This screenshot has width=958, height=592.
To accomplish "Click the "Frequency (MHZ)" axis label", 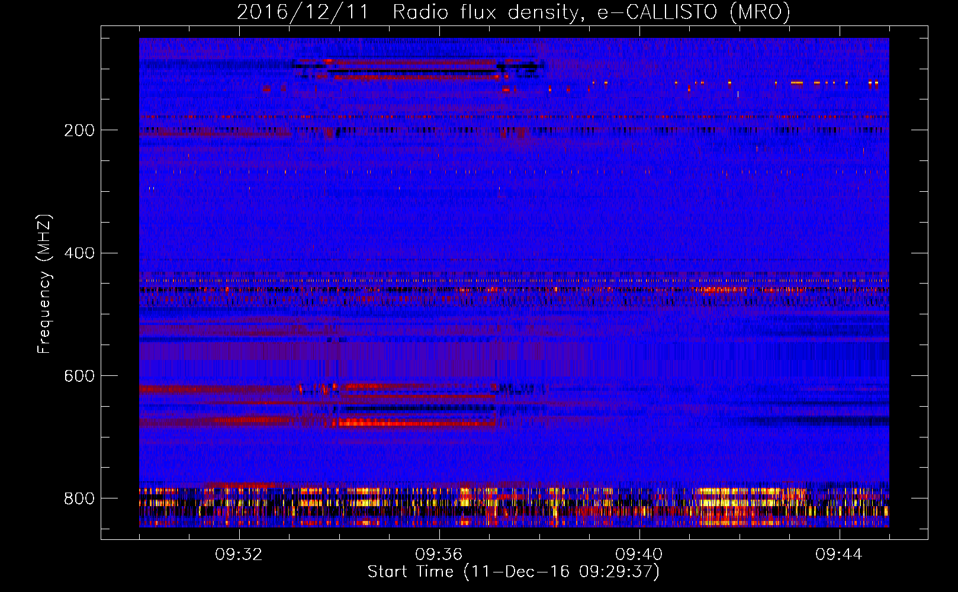I will 44,284.
